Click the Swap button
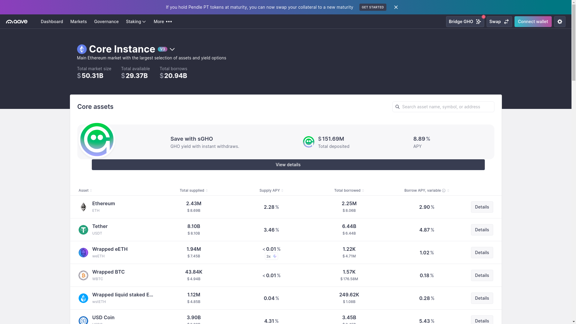The width and height of the screenshot is (576, 324). (x=499, y=22)
